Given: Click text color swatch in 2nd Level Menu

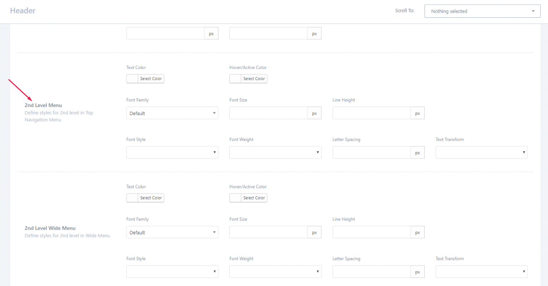Looking at the screenshot, I should tap(132, 79).
